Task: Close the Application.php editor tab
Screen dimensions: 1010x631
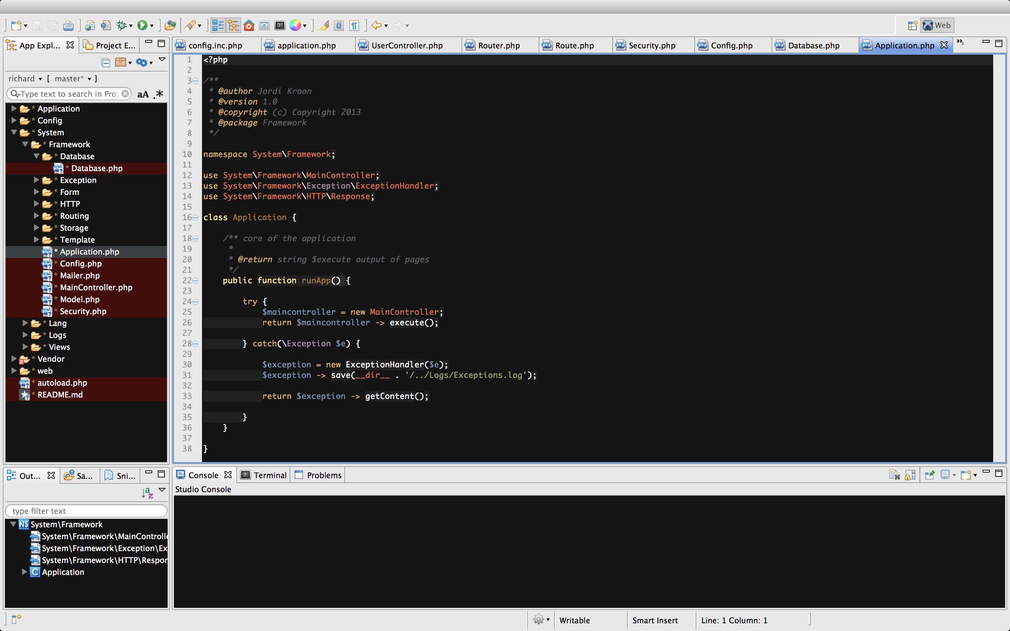Action: click(x=944, y=45)
